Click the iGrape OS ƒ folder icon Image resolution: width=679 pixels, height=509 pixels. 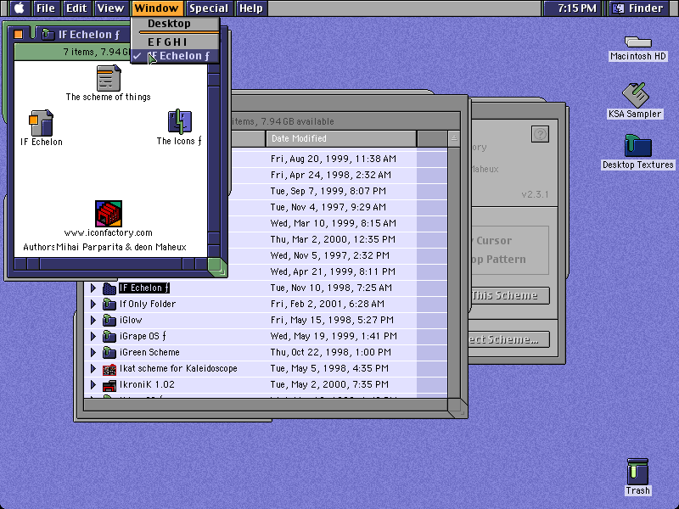[x=109, y=336]
